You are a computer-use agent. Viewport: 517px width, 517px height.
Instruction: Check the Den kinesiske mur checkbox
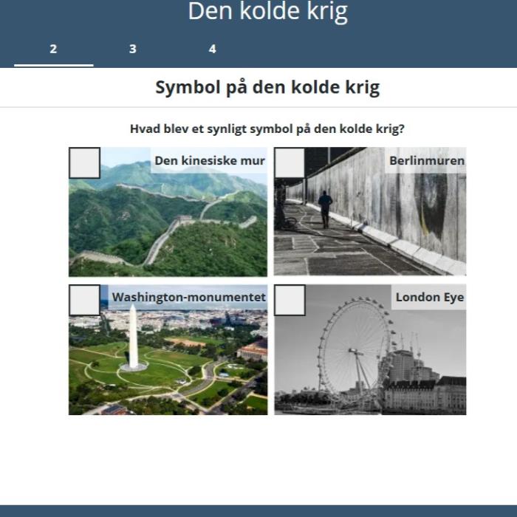coord(84,162)
